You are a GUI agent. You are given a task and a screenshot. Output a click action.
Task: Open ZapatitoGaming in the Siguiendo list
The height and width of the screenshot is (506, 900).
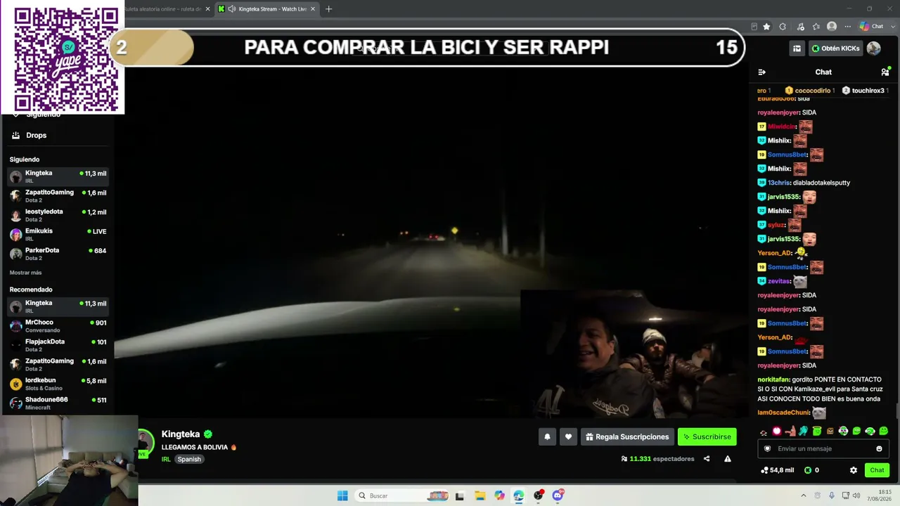point(58,195)
